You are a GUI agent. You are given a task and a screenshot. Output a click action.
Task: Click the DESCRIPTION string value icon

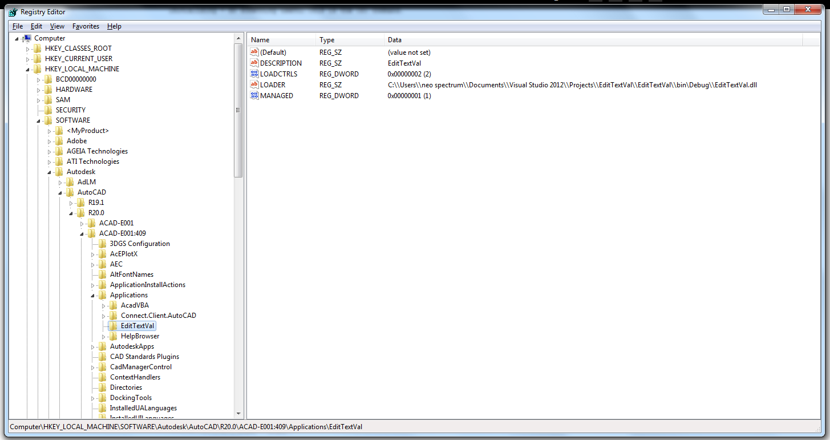[254, 63]
